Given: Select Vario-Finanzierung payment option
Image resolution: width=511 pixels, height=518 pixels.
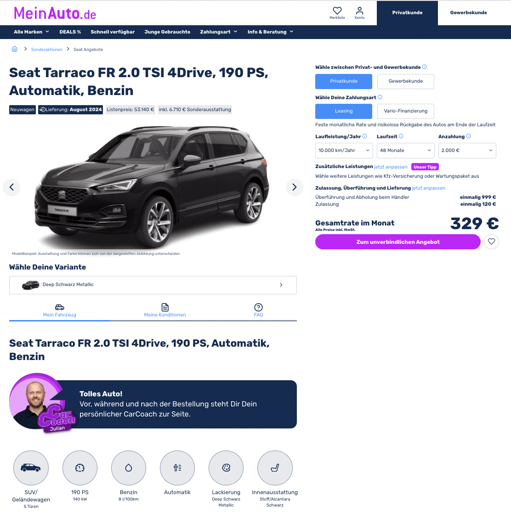Looking at the screenshot, I should (x=406, y=111).
